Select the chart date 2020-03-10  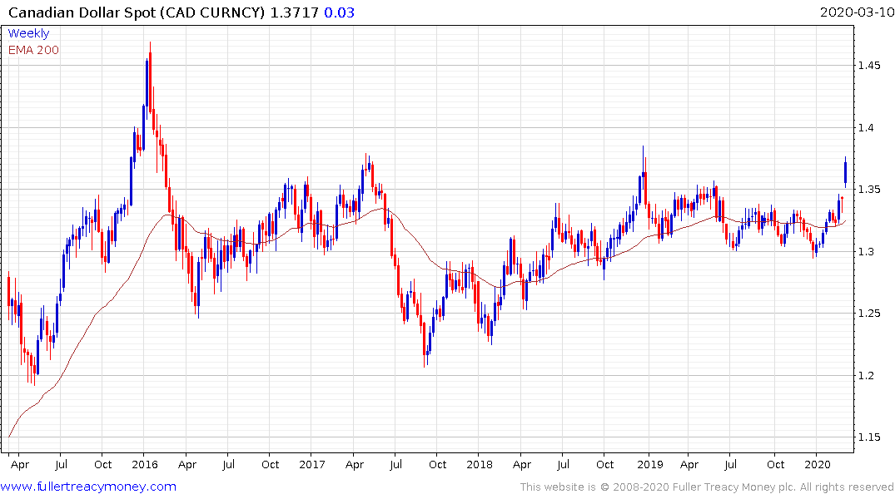point(857,12)
